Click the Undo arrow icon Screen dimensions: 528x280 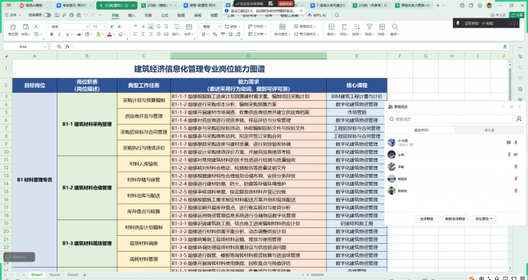click(85, 15)
